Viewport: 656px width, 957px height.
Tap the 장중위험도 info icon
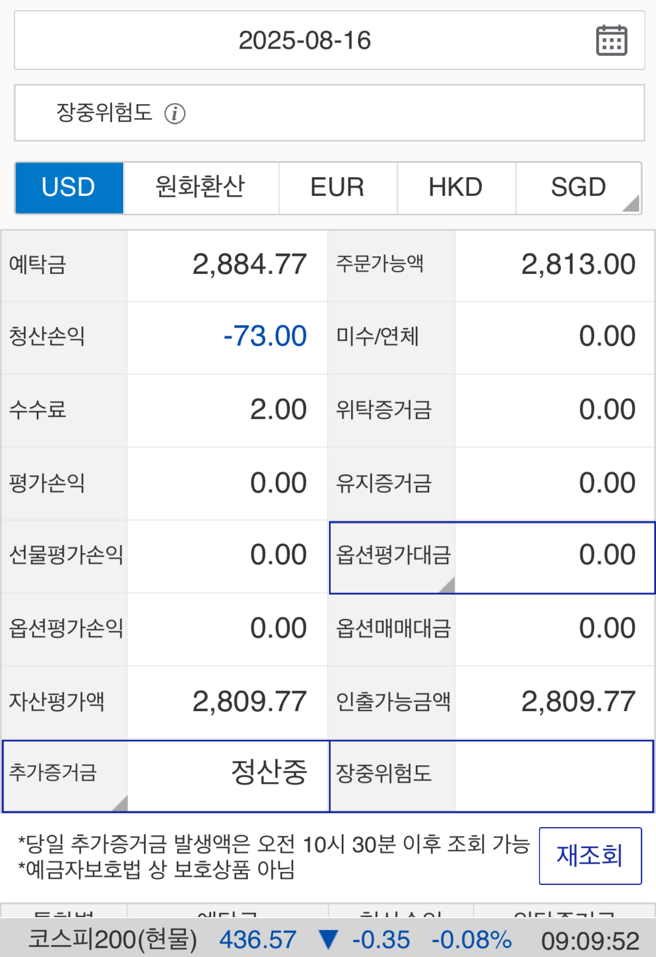pos(175,113)
